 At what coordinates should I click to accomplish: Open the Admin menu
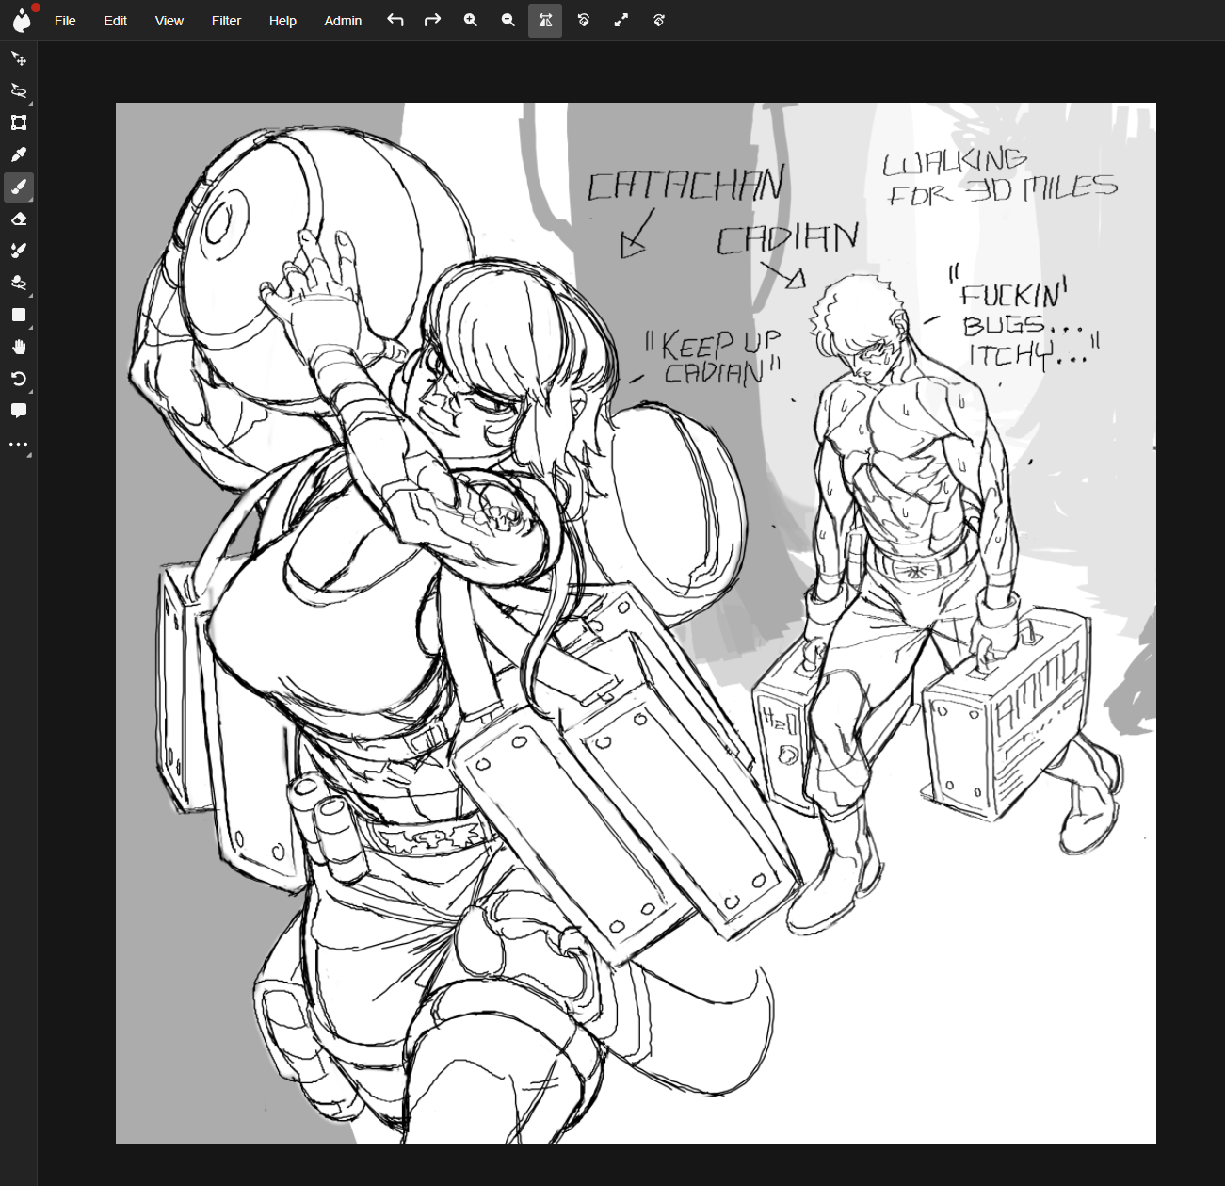pyautogui.click(x=343, y=21)
